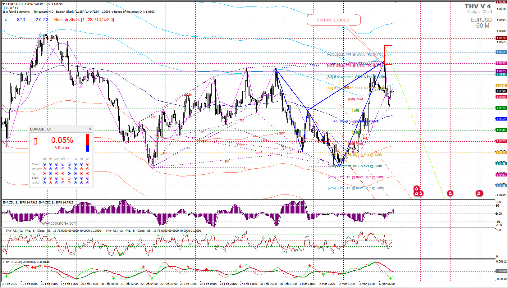Click the PSAR M5 signal dot
The height and width of the screenshot is (288, 508).
[50, 178]
